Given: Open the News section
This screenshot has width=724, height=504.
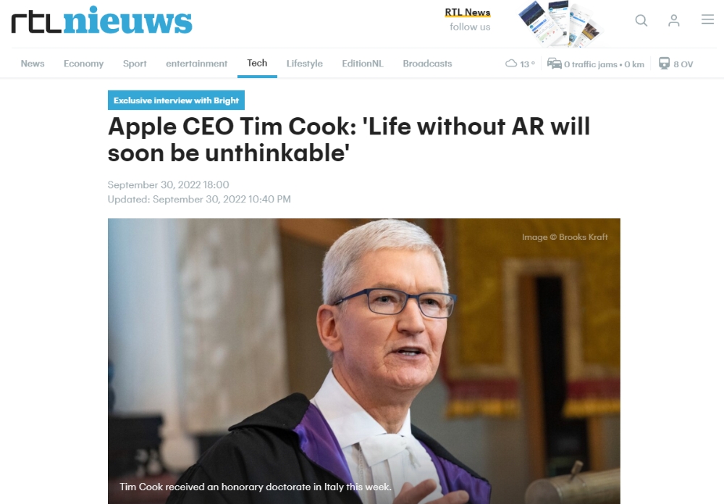Looking at the screenshot, I should tap(33, 64).
